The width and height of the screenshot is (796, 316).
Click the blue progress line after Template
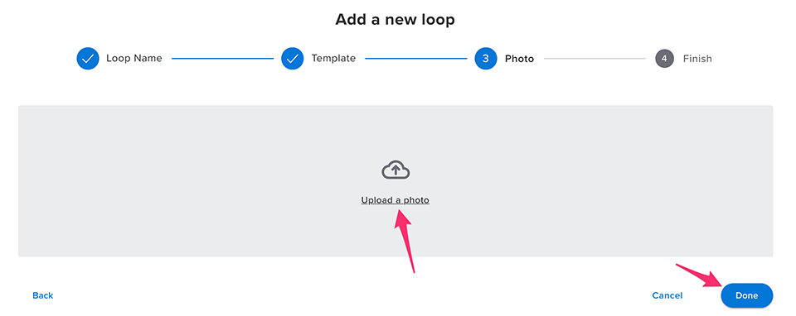(415, 59)
